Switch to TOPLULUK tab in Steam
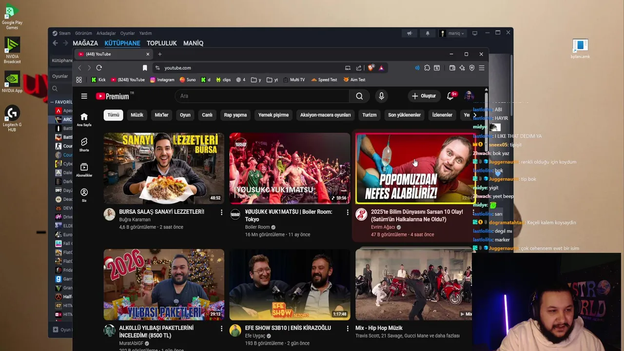 (x=162, y=43)
